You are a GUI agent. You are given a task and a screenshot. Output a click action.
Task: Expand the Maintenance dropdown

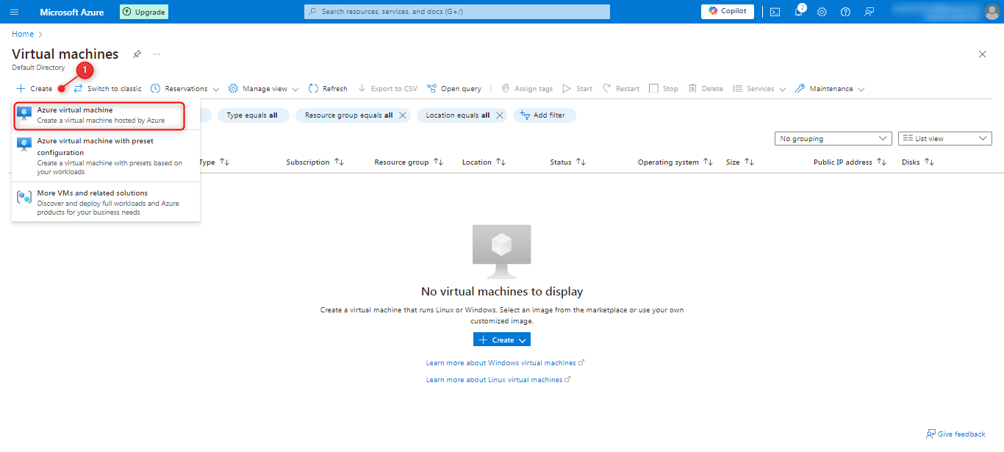(830, 88)
